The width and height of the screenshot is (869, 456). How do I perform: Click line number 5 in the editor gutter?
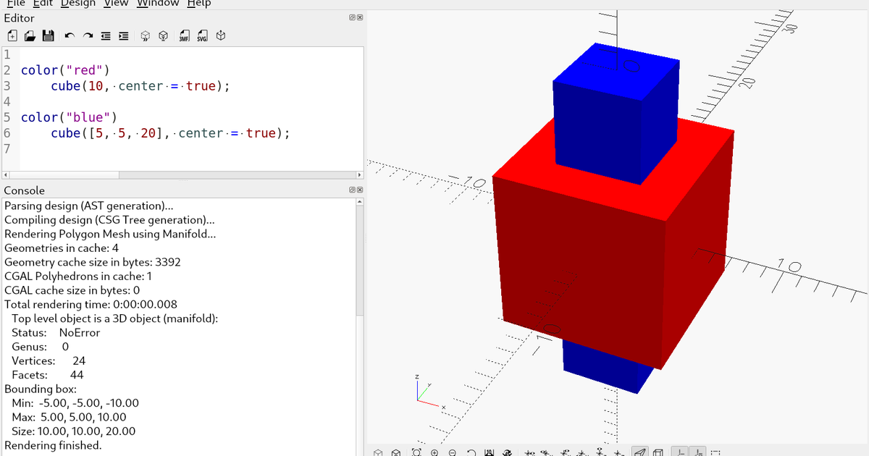tap(7, 117)
